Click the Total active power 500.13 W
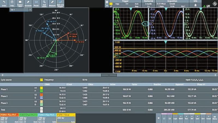 (x=127, y=110)
